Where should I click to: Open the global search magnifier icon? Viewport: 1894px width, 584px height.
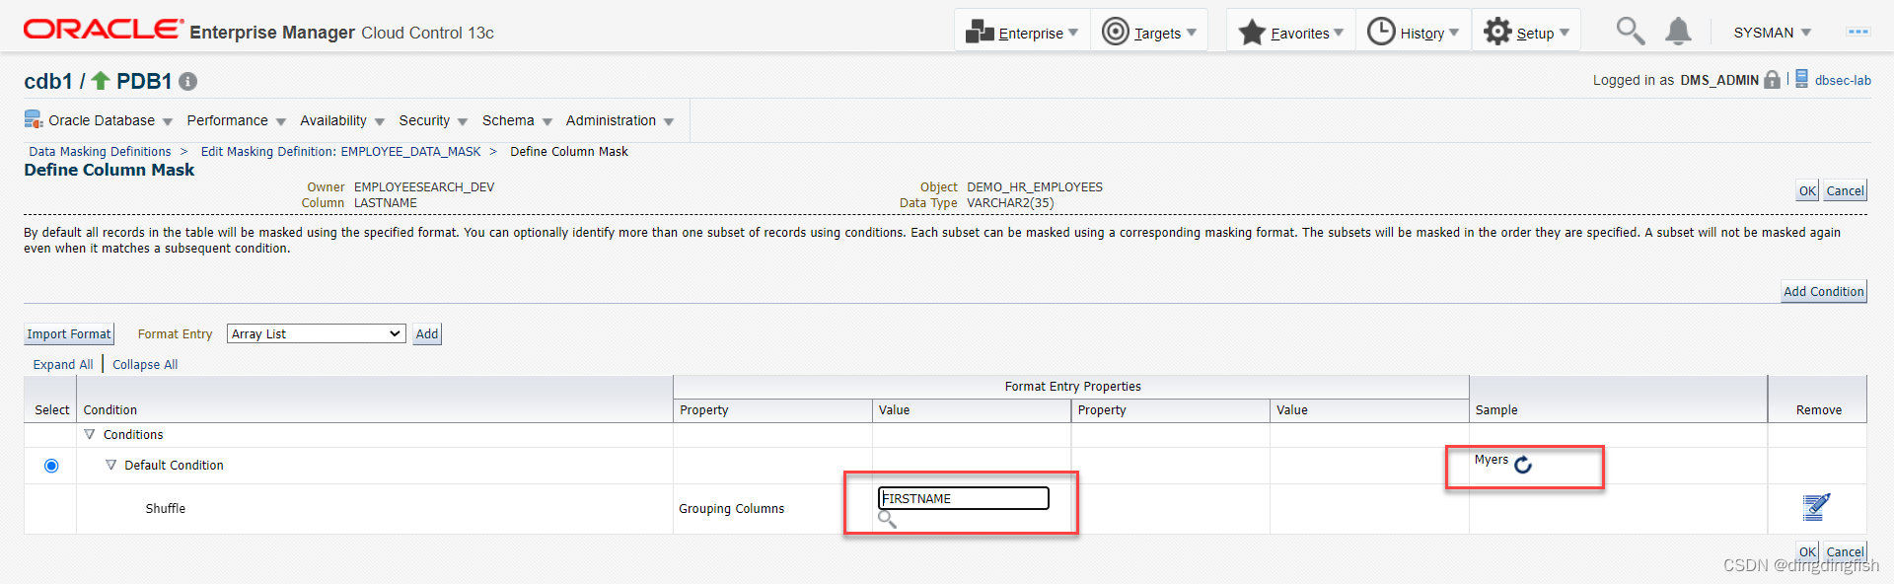click(1630, 32)
